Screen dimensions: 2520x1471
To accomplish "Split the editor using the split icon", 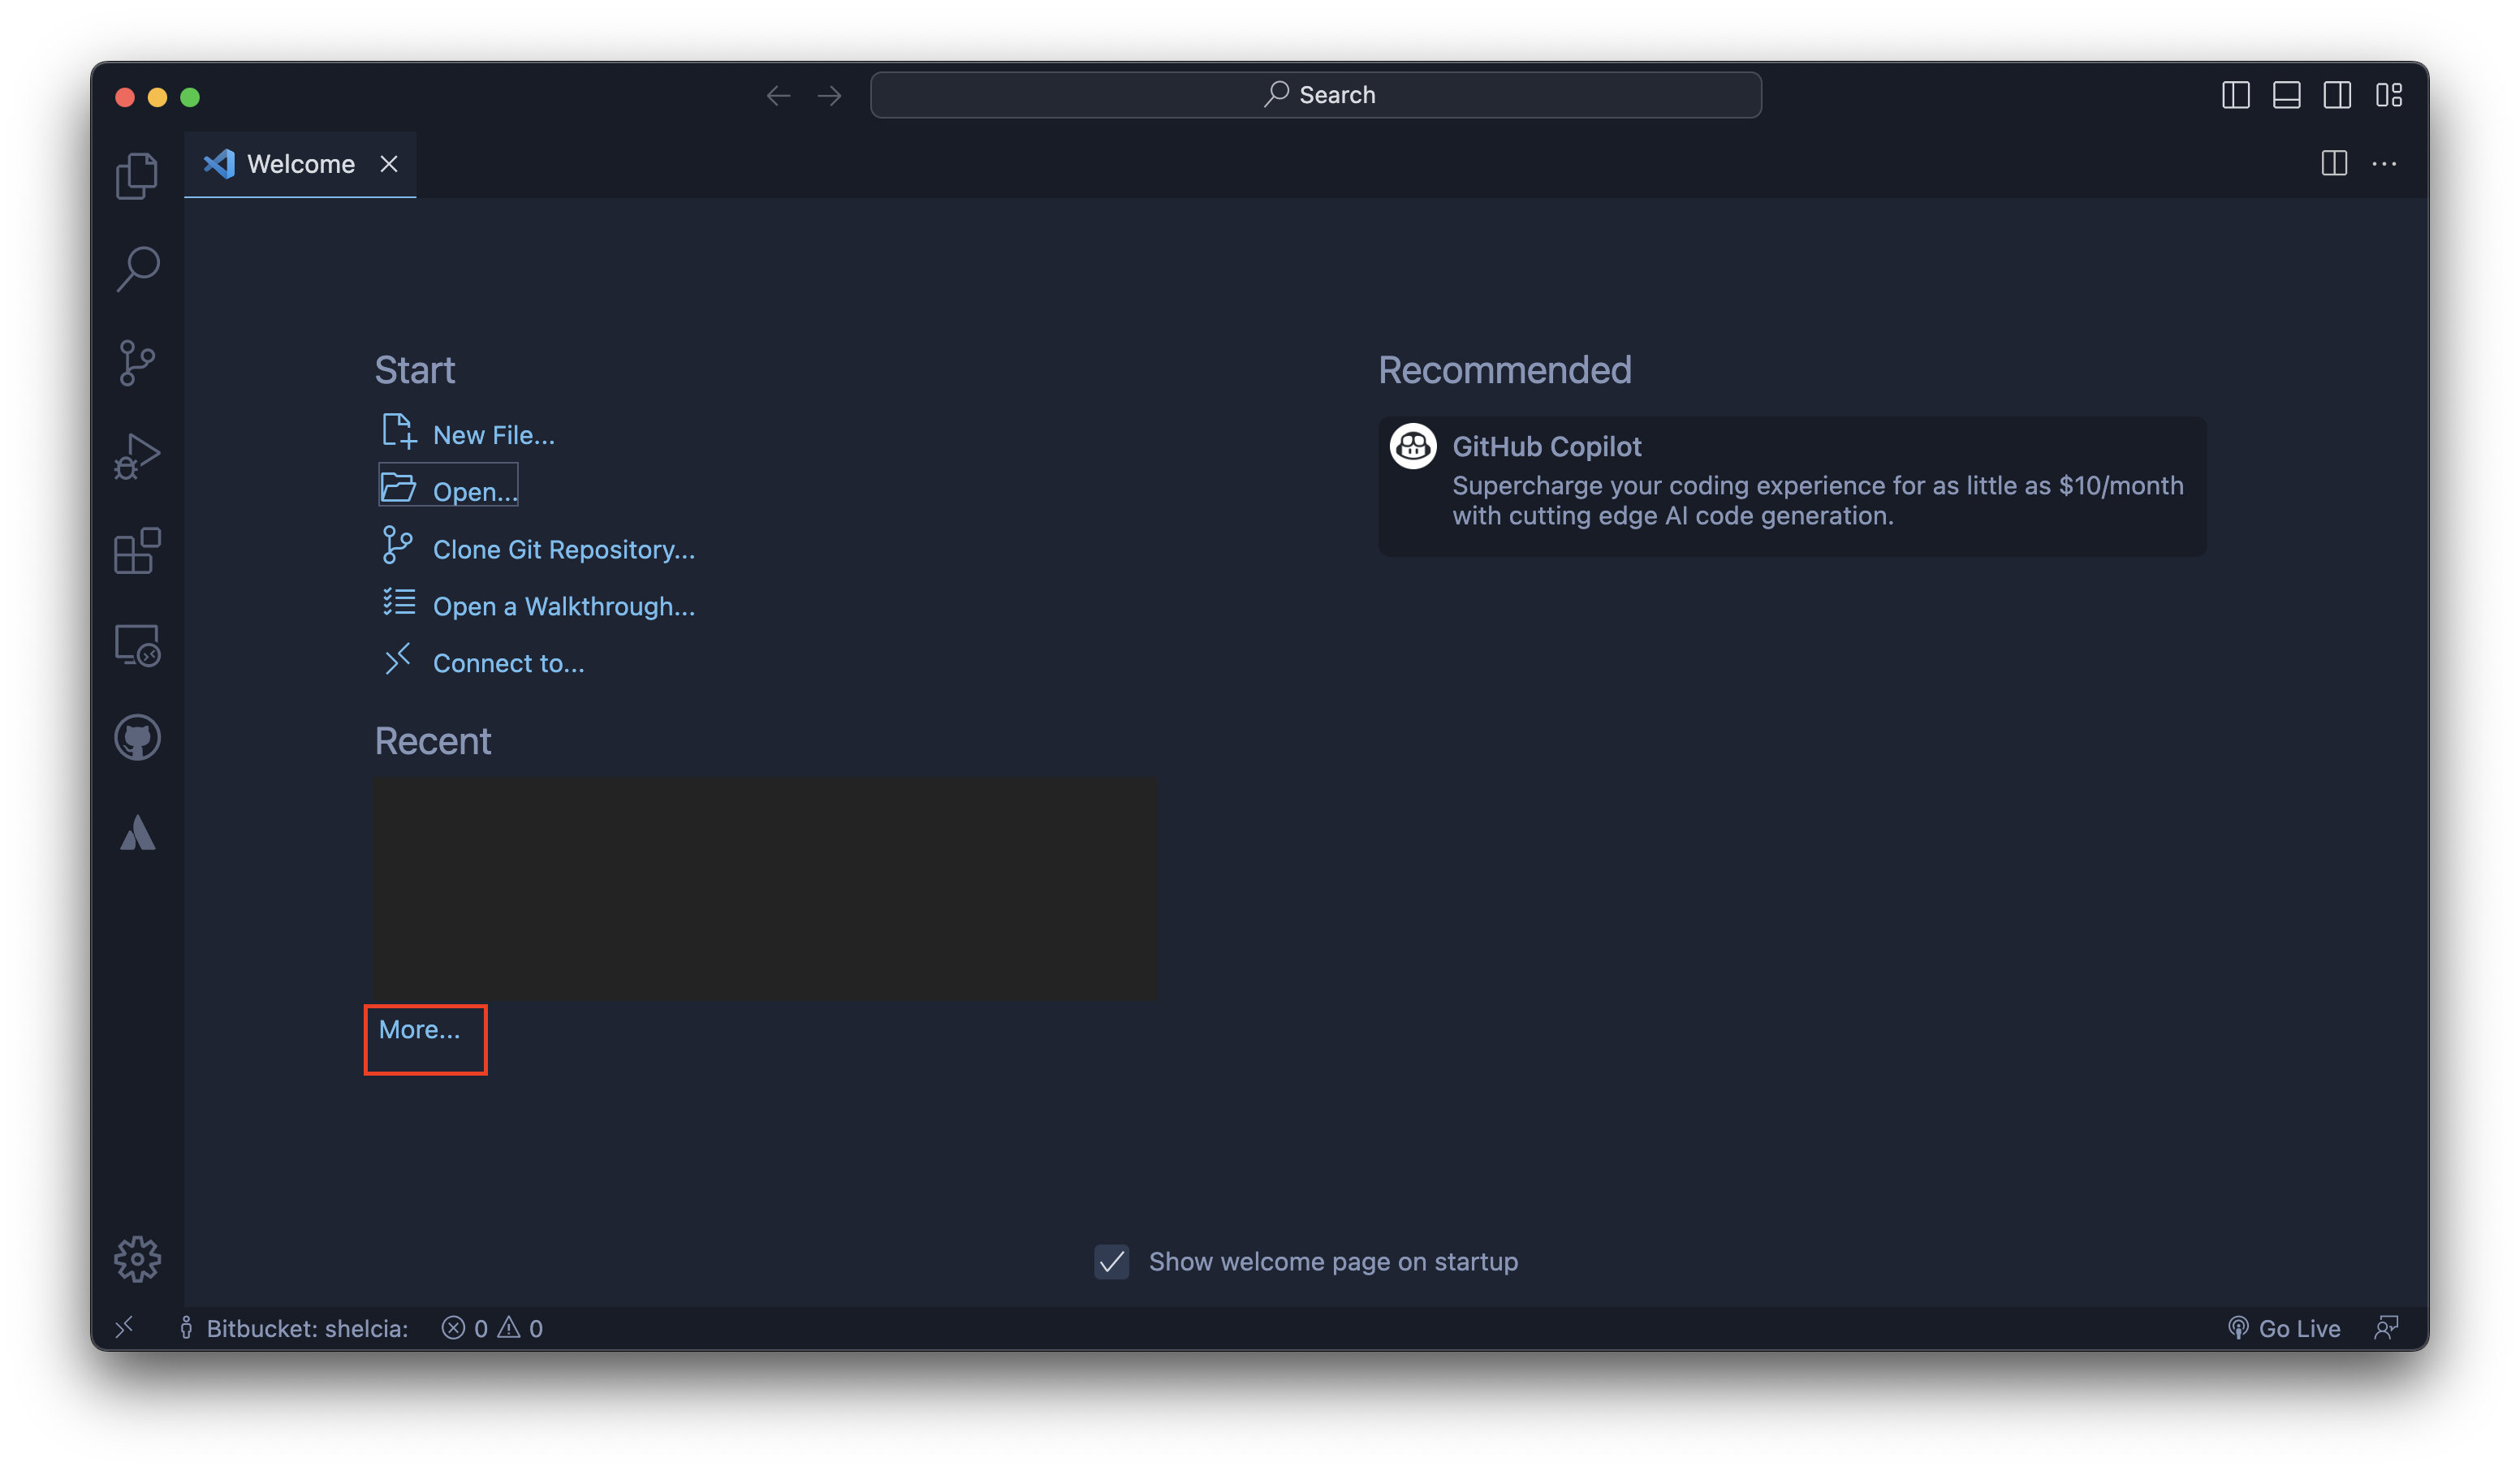I will tap(2334, 164).
